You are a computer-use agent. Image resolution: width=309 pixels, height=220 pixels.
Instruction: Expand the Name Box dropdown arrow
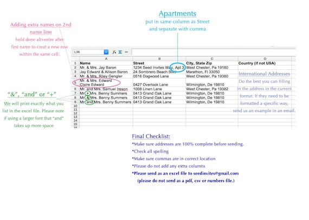click(106, 52)
